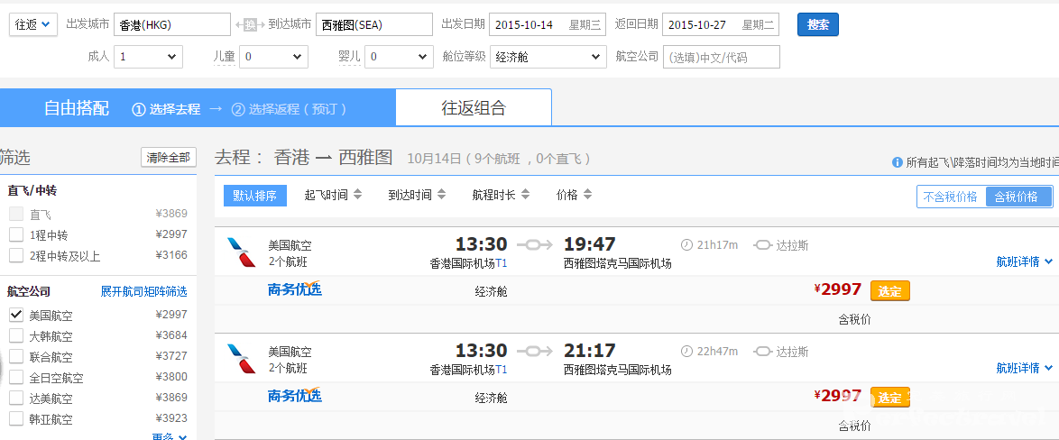
Task: Open the 婴儿 count dropdown
Action: [x=399, y=57]
